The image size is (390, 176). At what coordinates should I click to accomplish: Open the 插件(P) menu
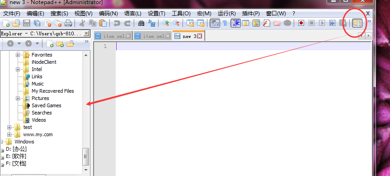tap(251, 14)
